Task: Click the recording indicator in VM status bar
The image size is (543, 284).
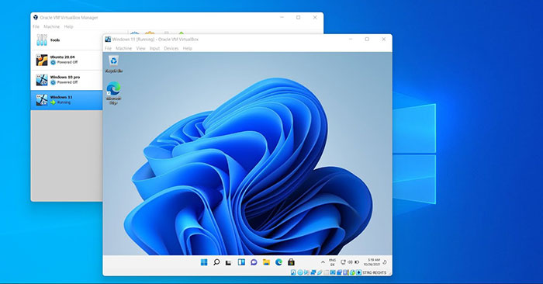Action: [x=340, y=272]
